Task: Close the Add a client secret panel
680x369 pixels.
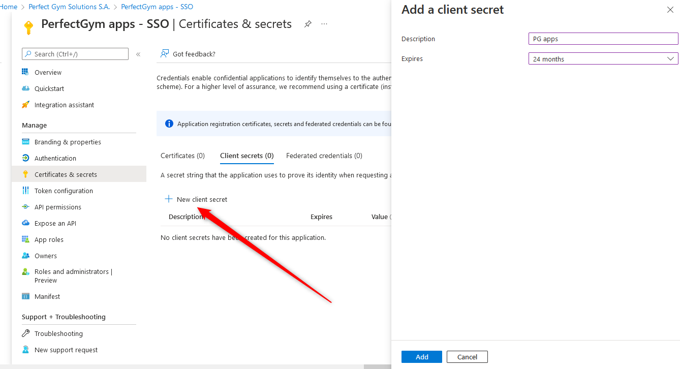Action: coord(670,10)
